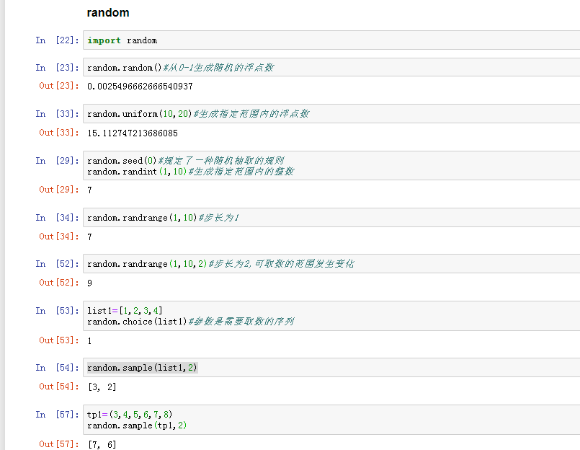This screenshot has width=580, height=450.
Task: Click the In [22] prompt label
Action: (58, 40)
